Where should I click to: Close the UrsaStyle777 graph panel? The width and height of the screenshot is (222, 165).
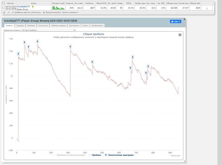click(184, 19)
